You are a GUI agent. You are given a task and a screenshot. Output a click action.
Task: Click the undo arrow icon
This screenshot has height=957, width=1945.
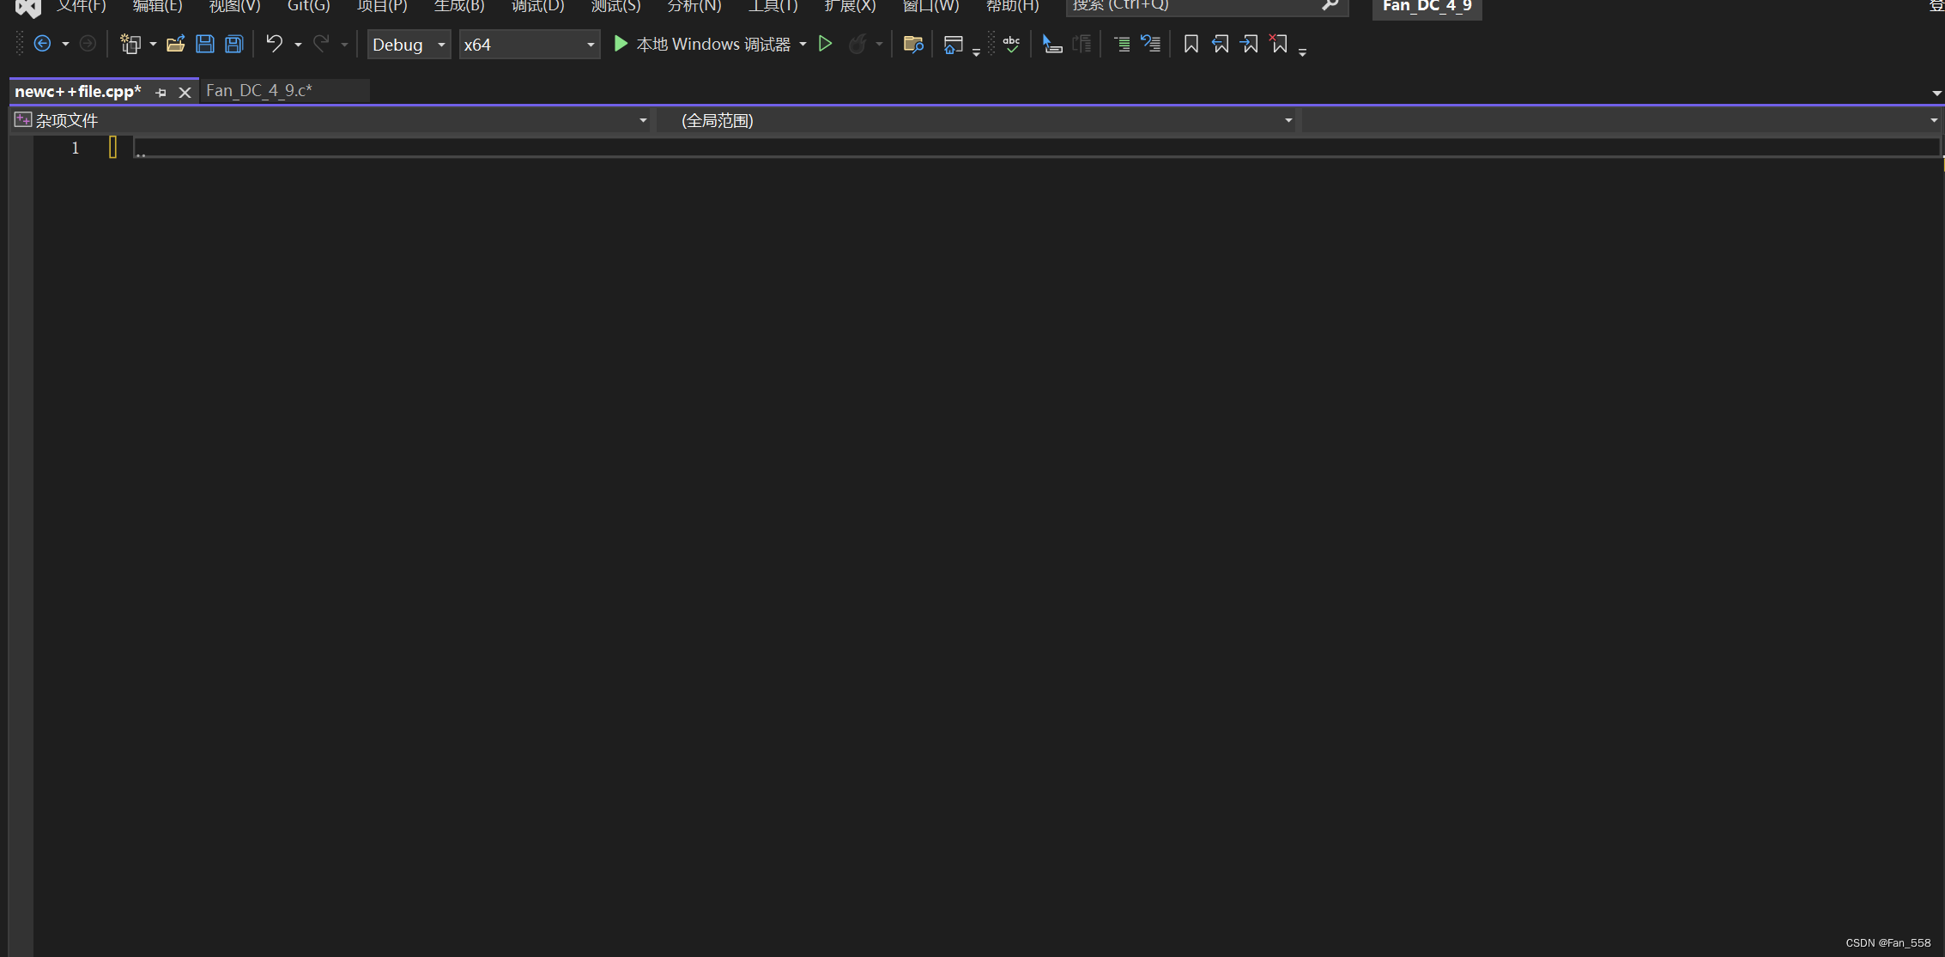[x=274, y=44]
